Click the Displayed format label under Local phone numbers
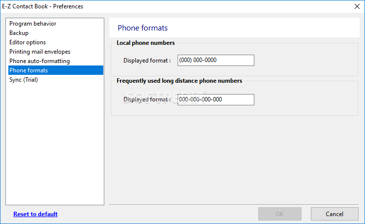 [x=147, y=61]
